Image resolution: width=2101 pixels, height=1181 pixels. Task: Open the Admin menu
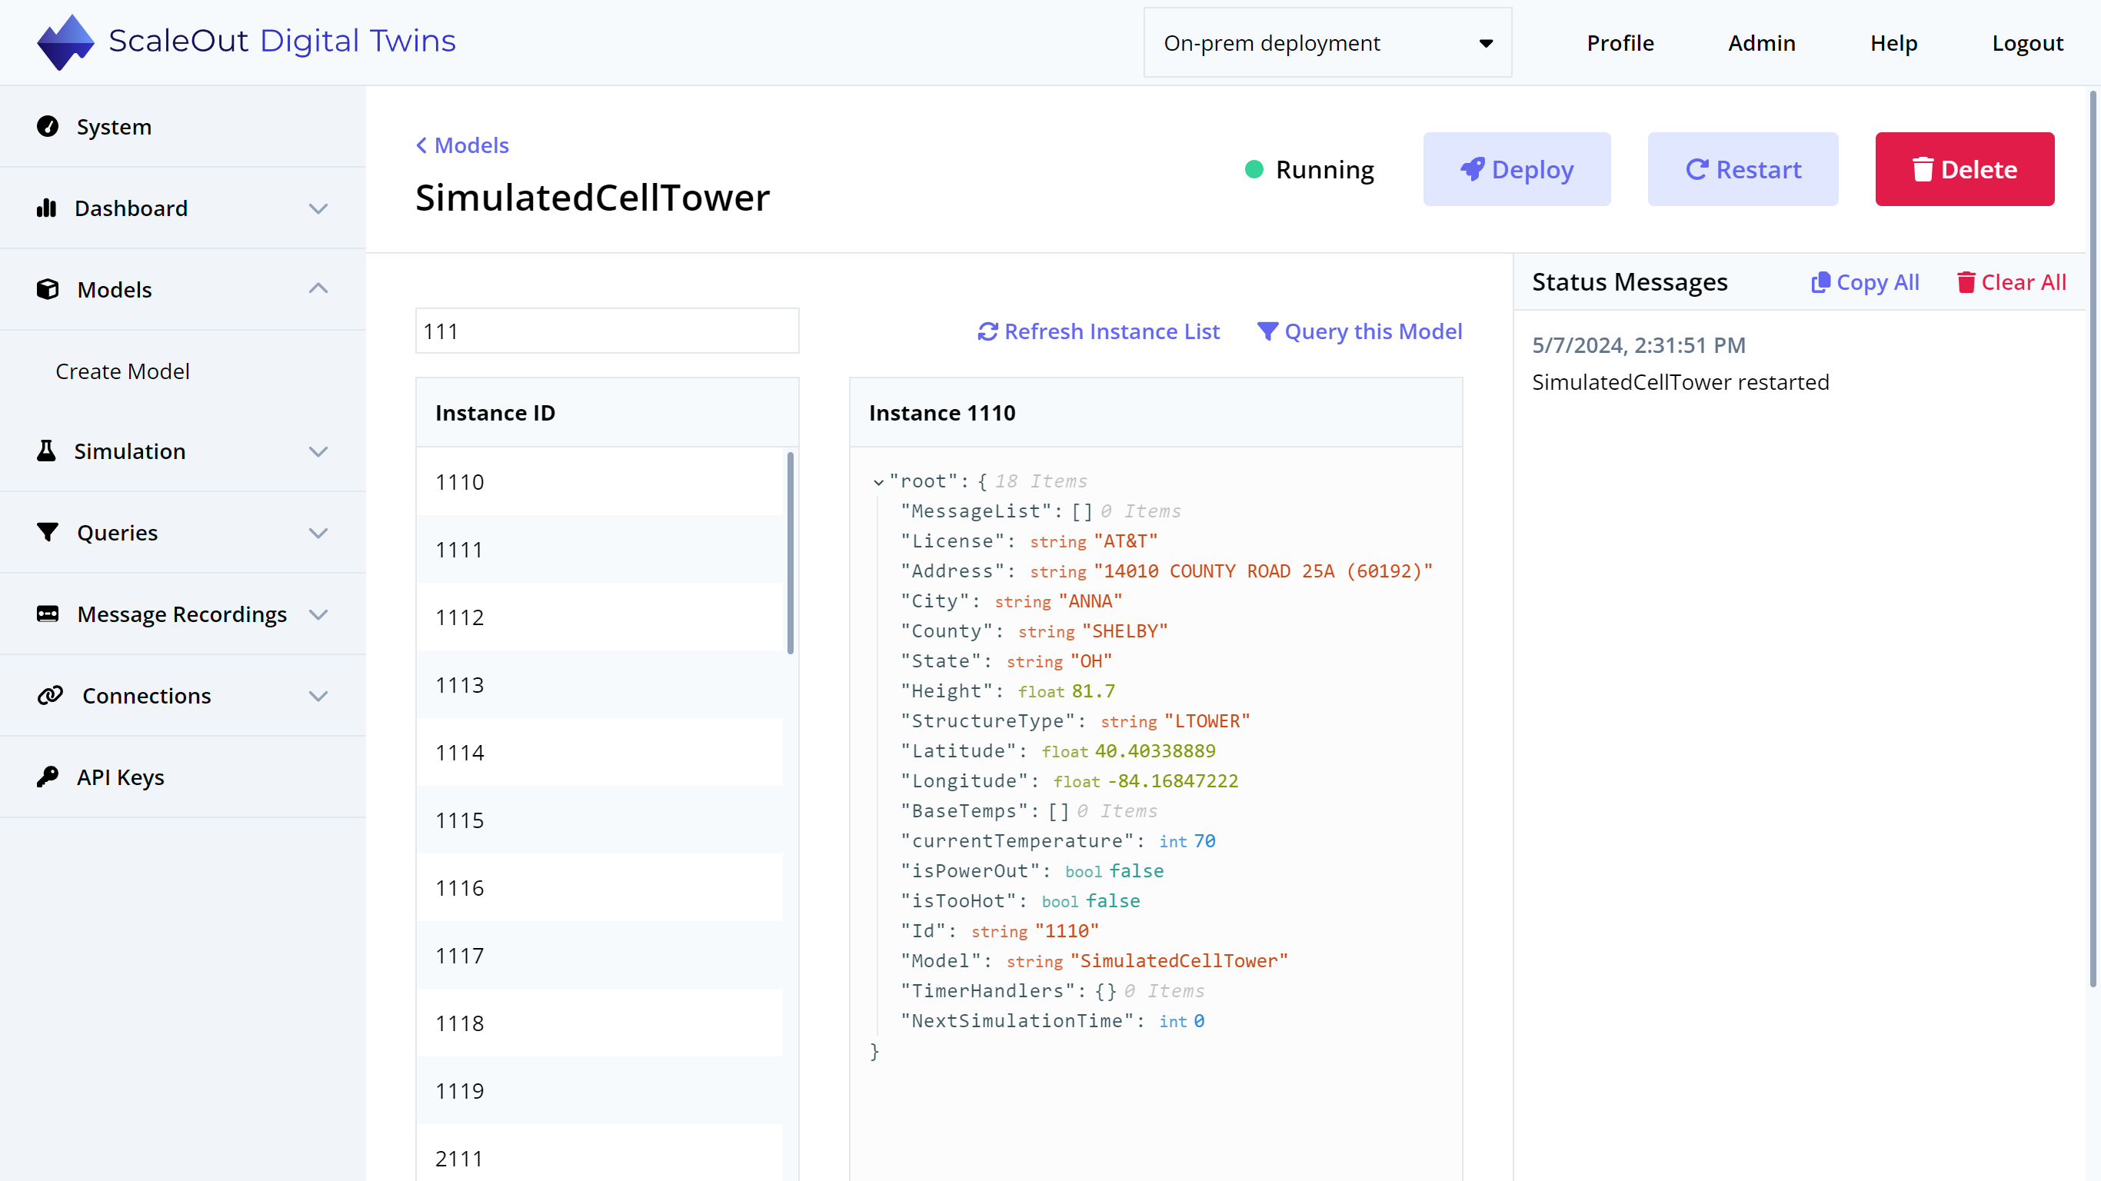1762,42
